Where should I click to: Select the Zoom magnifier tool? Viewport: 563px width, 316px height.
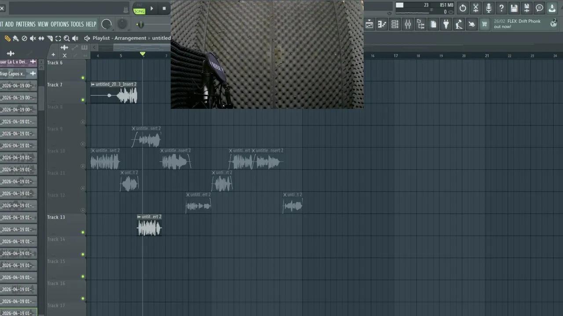66,38
